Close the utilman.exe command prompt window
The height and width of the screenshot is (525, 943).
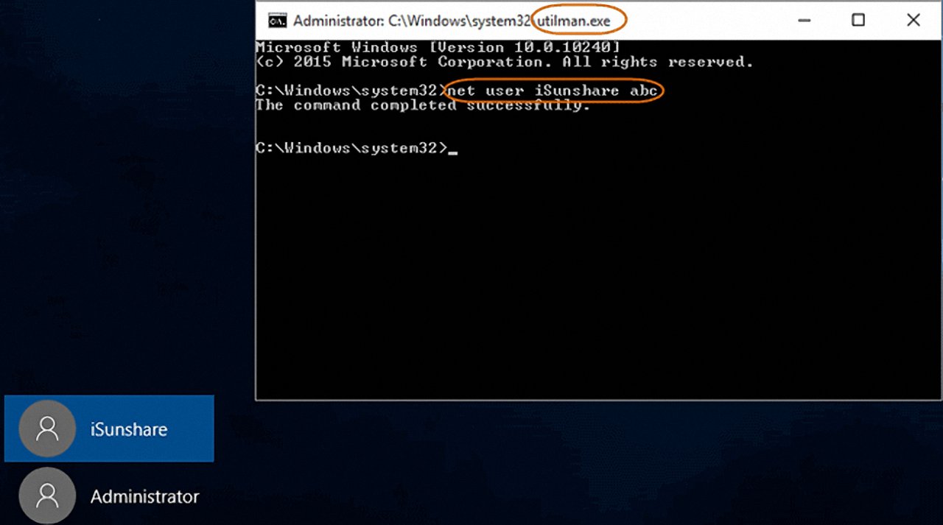tap(914, 21)
